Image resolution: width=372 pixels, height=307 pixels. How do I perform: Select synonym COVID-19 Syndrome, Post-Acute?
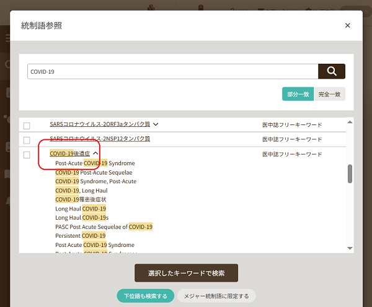96,181
